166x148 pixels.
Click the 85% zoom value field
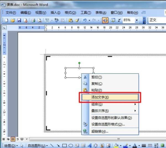(x=129, y=20)
